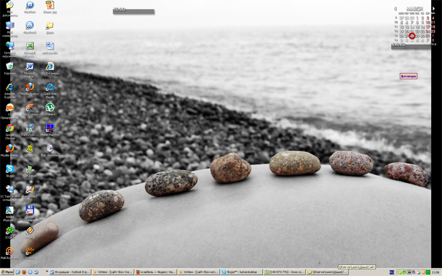442x276 pixels.
Task: Switch to the [140-573-776] taskbar window
Action: click(x=284, y=272)
